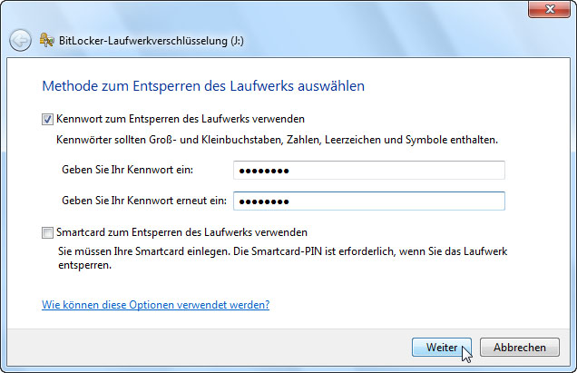Click the back arrow navigation button
This screenshot has width=577, height=373.
pos(20,40)
